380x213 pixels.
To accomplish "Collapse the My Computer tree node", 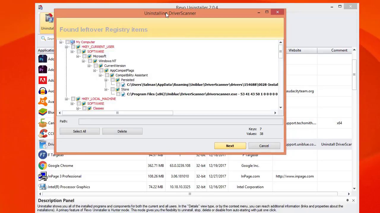I will click(x=61, y=42).
